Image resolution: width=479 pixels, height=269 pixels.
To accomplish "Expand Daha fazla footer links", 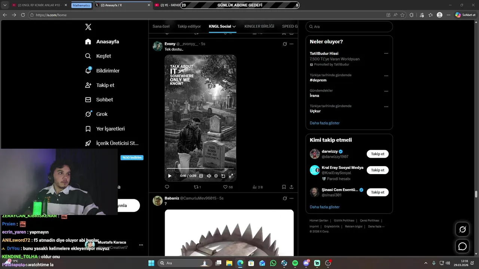I will click(x=376, y=226).
